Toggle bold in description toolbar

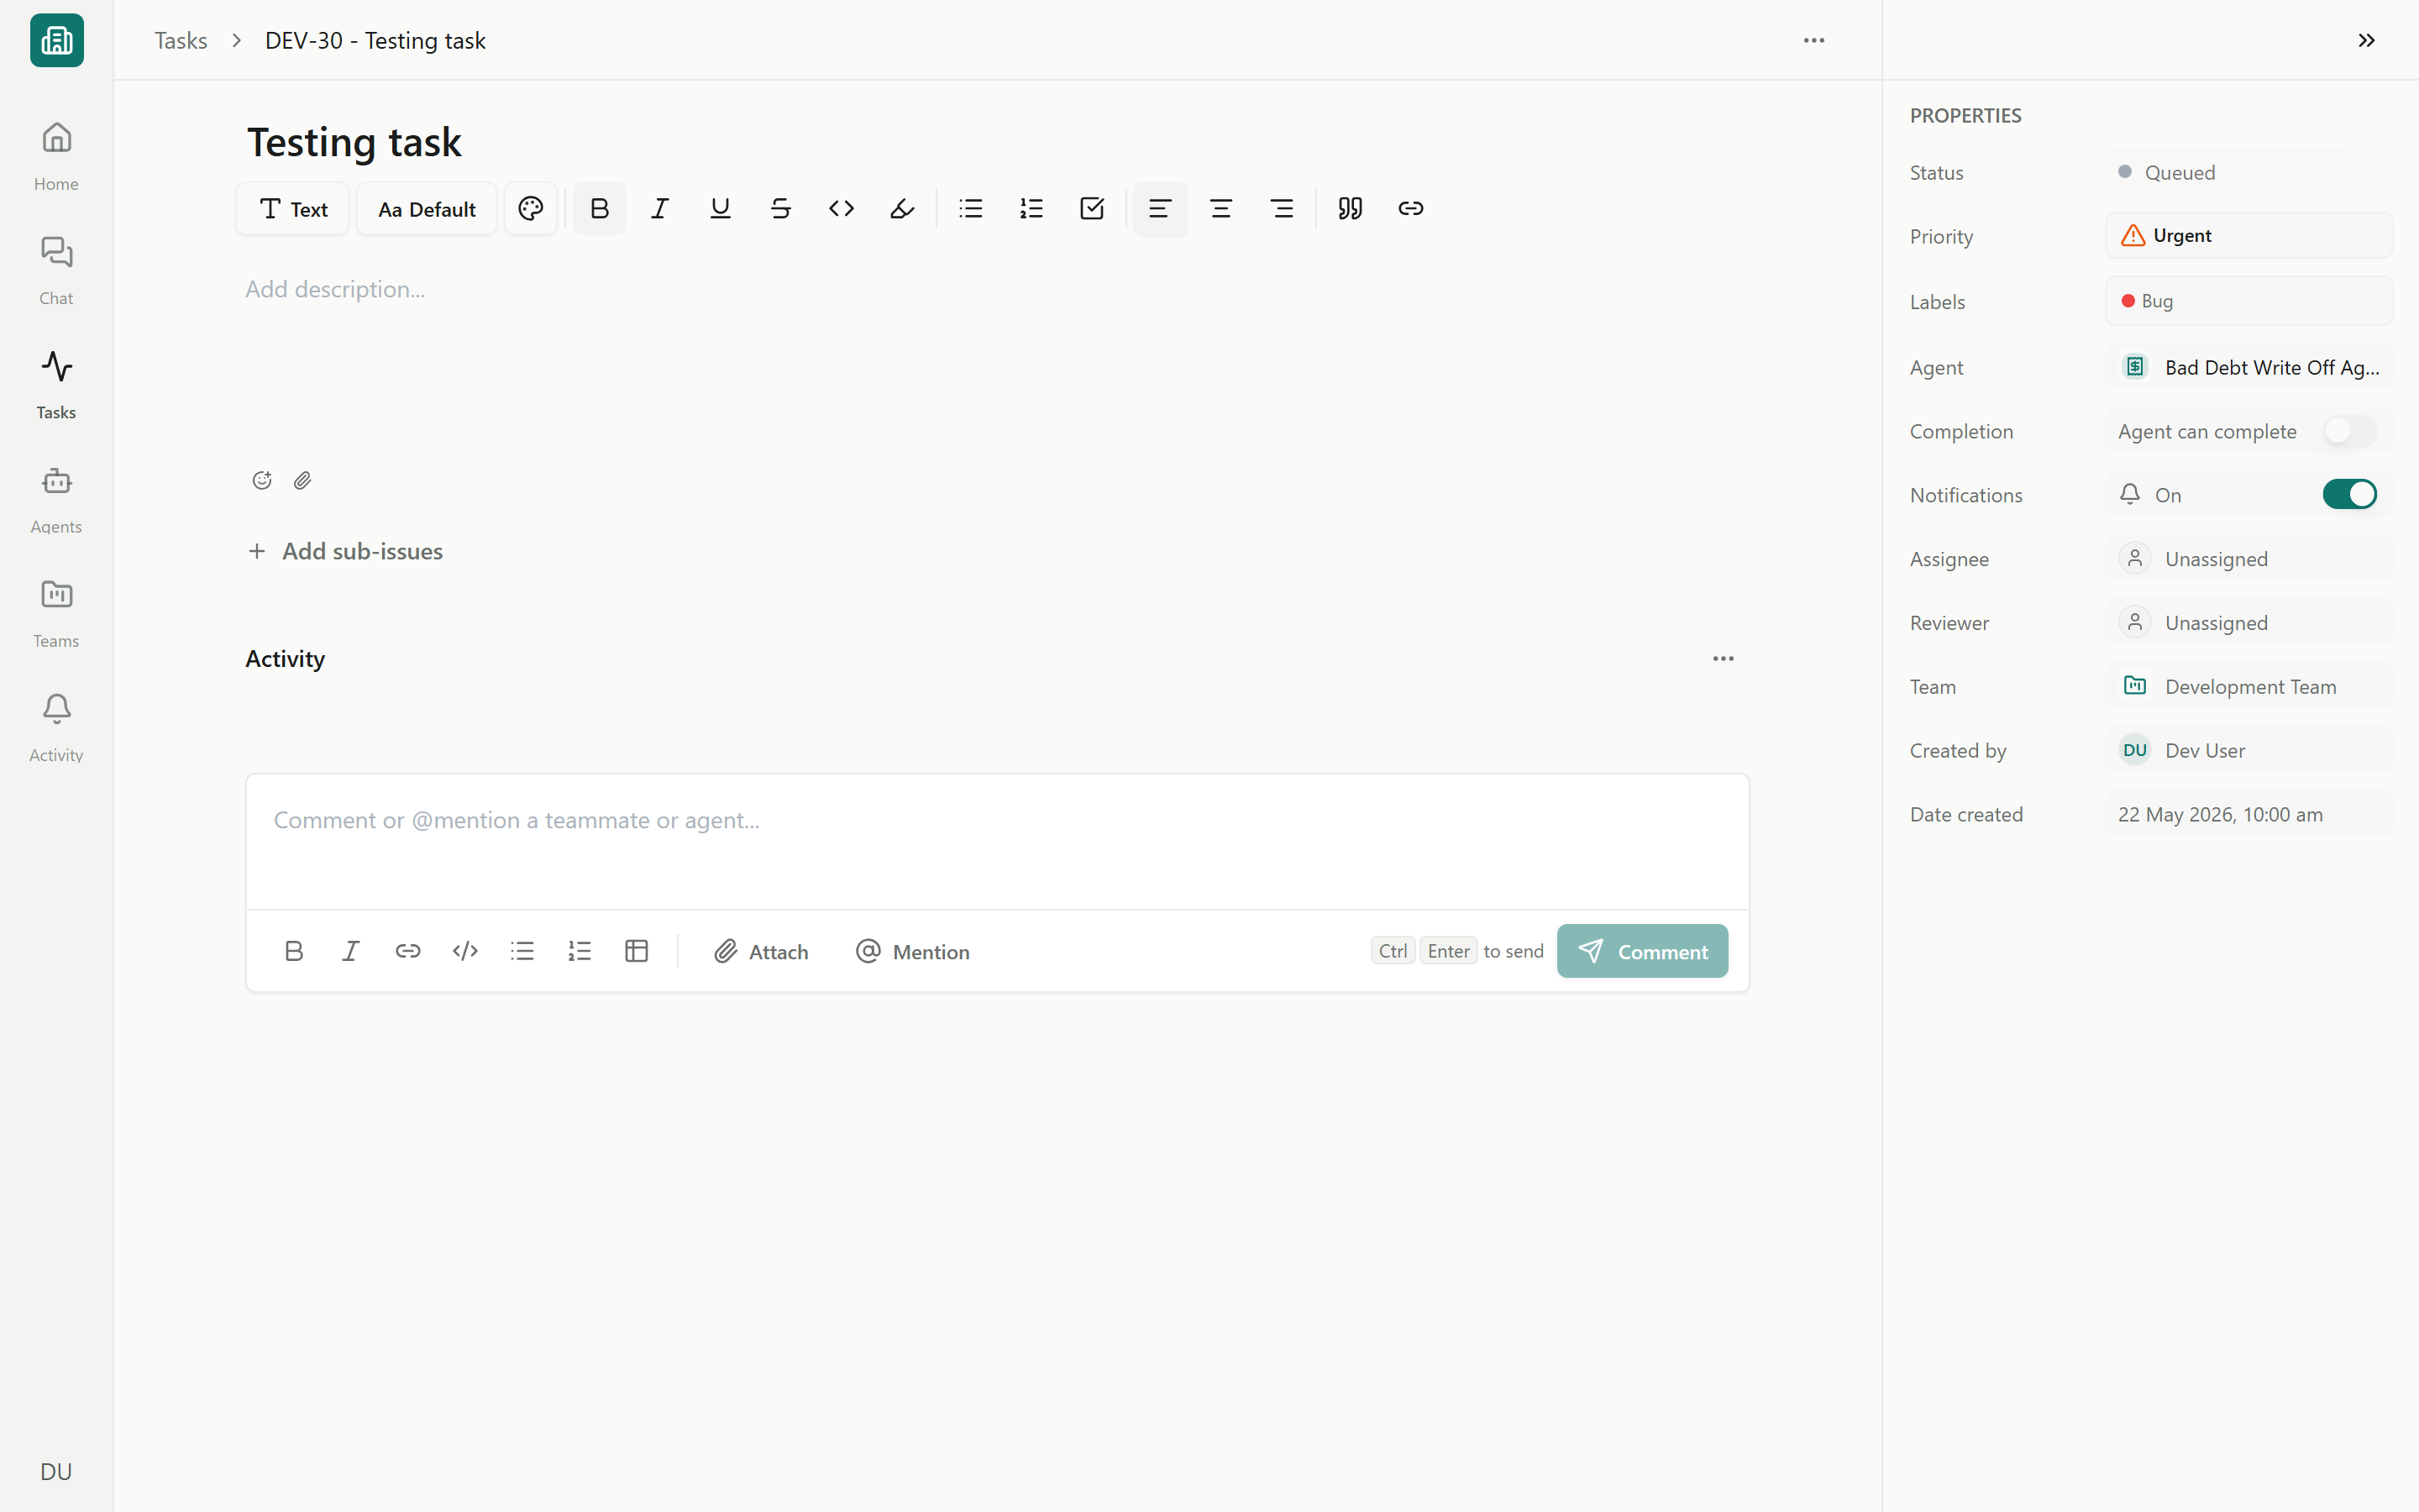tap(600, 208)
